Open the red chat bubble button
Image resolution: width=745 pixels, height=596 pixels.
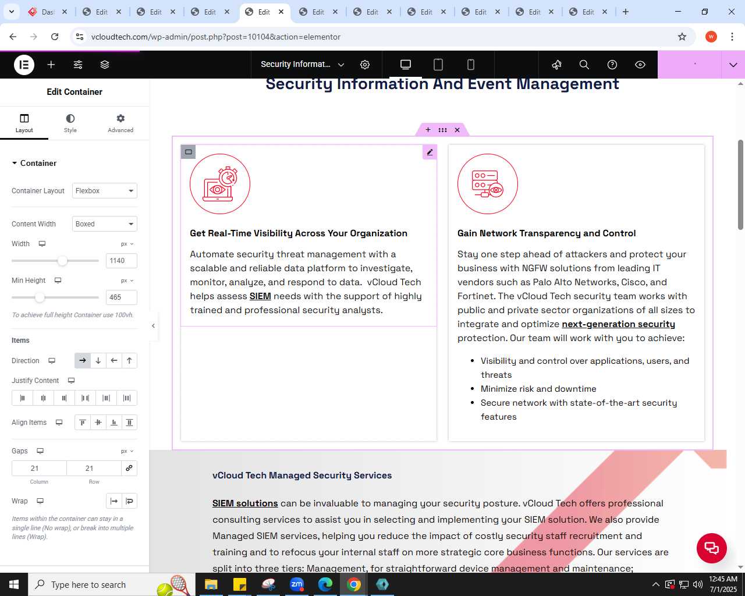coord(711,548)
